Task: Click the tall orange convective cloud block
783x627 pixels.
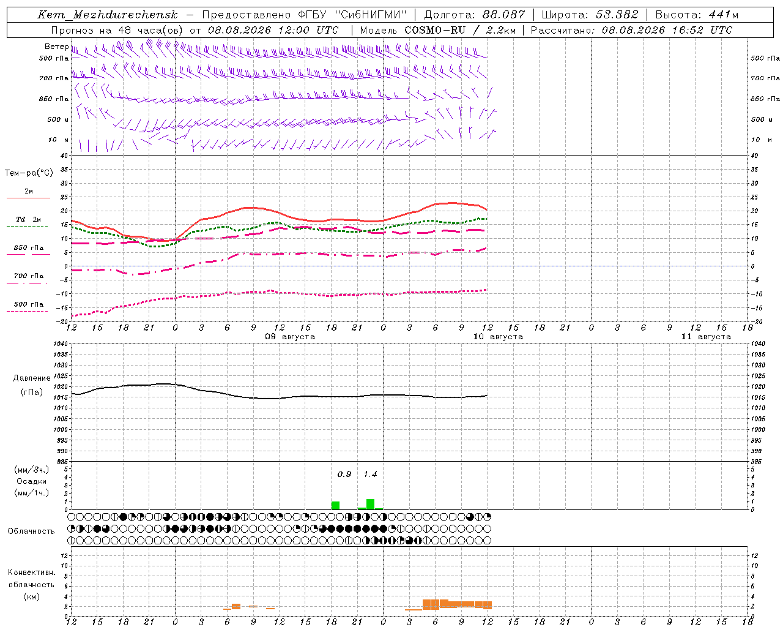Action: coord(431,604)
